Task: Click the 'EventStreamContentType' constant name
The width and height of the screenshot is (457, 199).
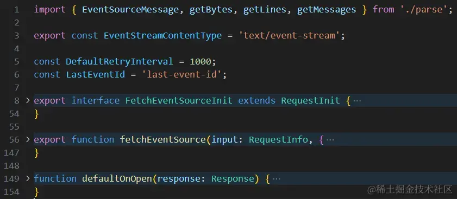Action: click(x=162, y=35)
